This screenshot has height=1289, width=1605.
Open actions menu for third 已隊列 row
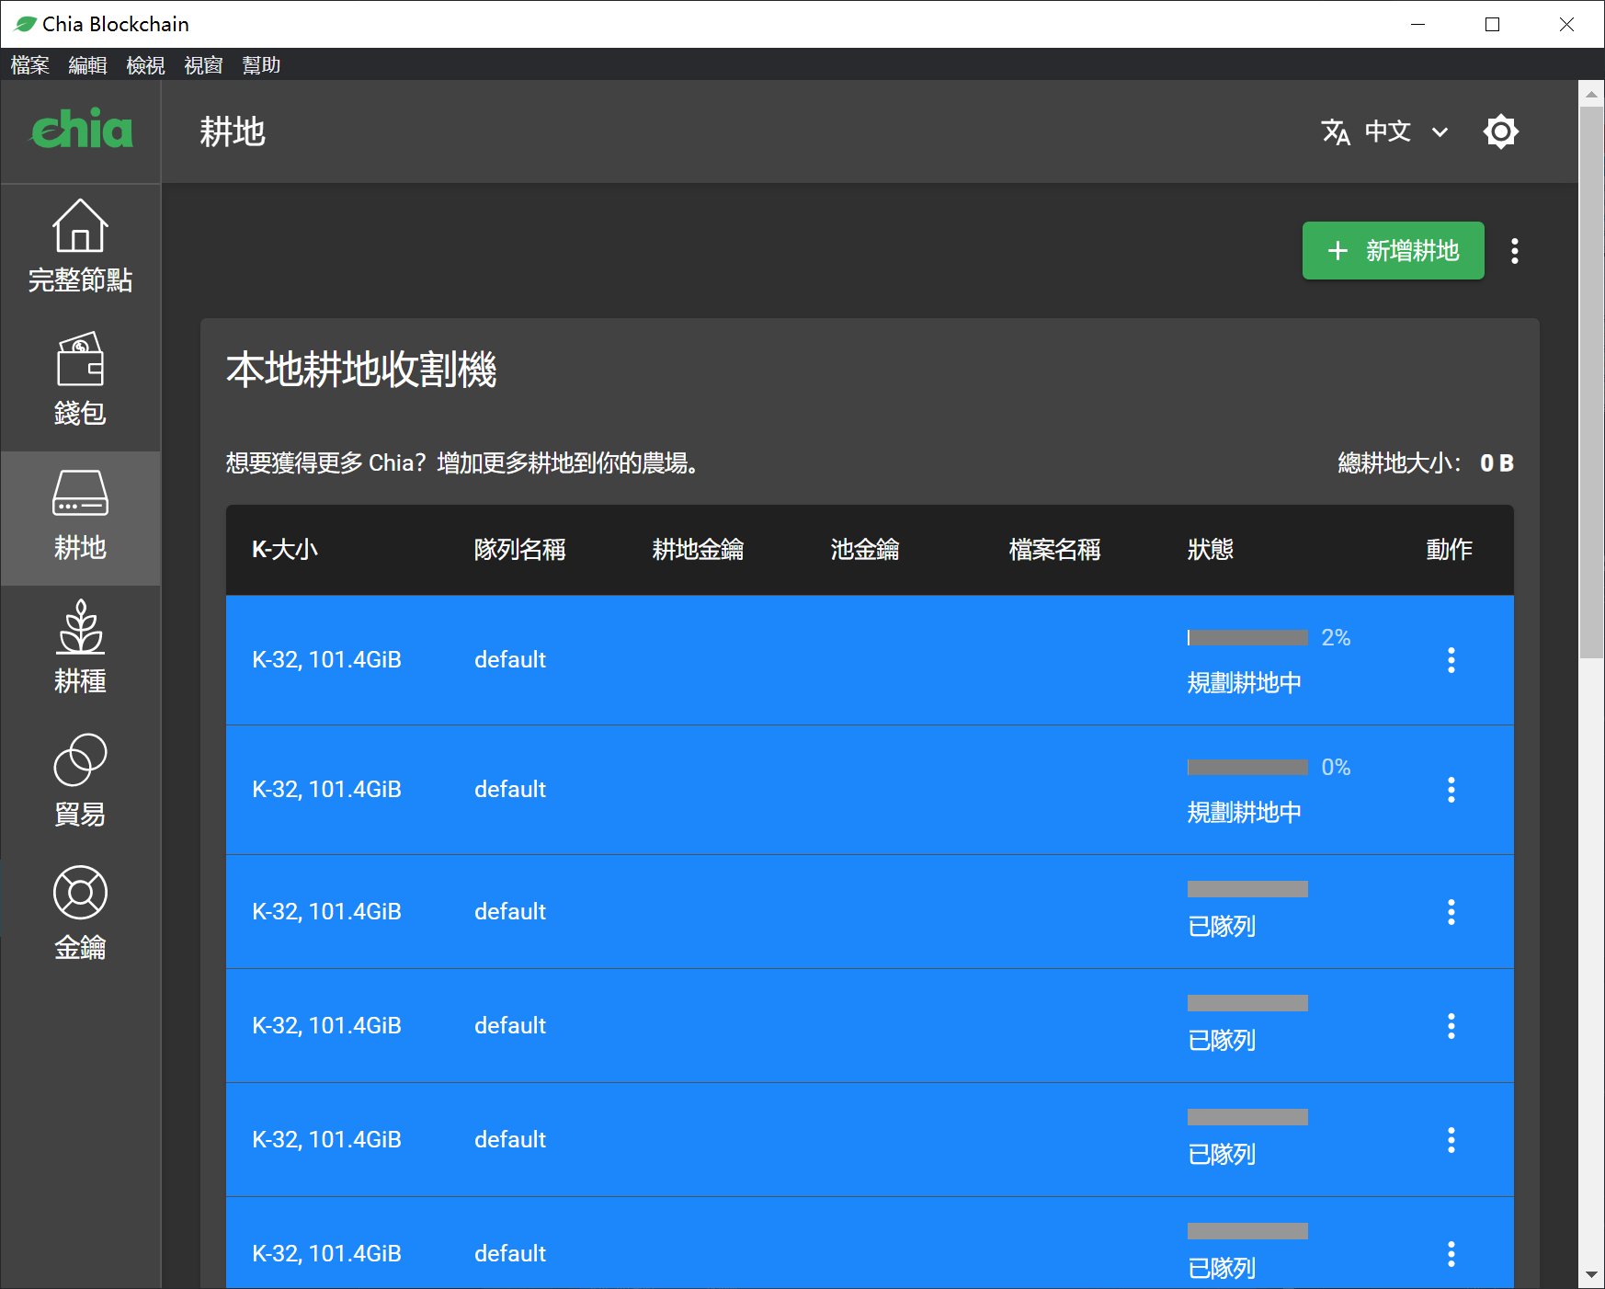1451,1140
